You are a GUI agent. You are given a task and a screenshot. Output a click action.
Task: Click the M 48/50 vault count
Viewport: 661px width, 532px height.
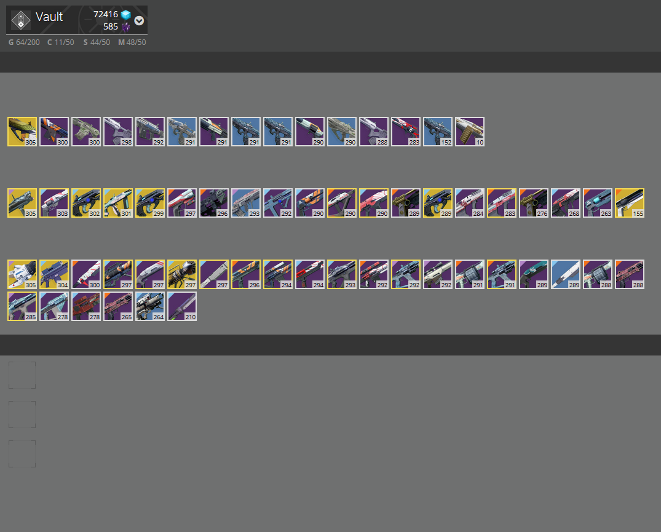coord(132,42)
